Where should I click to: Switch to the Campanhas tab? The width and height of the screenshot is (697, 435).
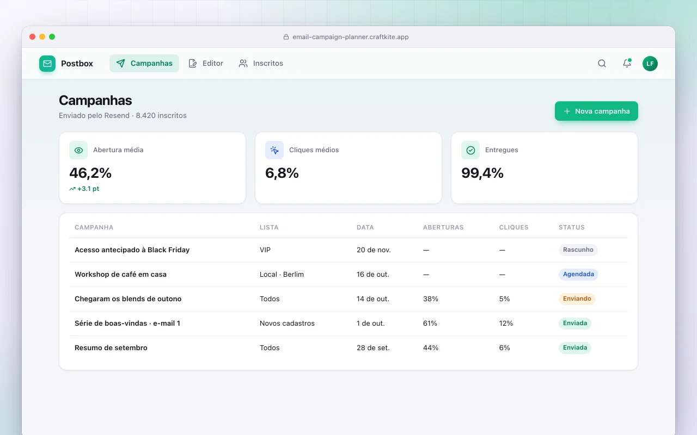click(x=144, y=64)
